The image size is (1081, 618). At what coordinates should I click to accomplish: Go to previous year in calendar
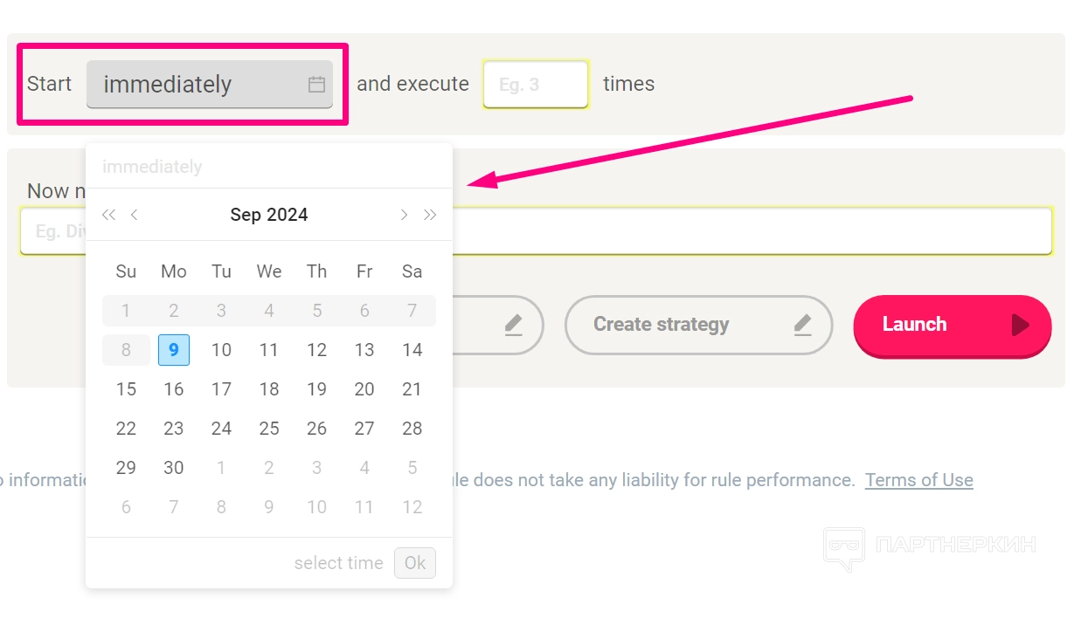click(108, 215)
